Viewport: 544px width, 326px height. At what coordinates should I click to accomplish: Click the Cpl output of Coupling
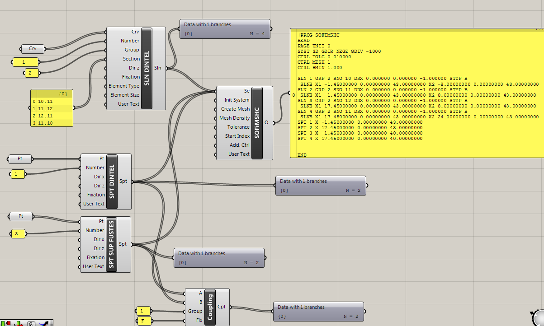tap(222, 307)
